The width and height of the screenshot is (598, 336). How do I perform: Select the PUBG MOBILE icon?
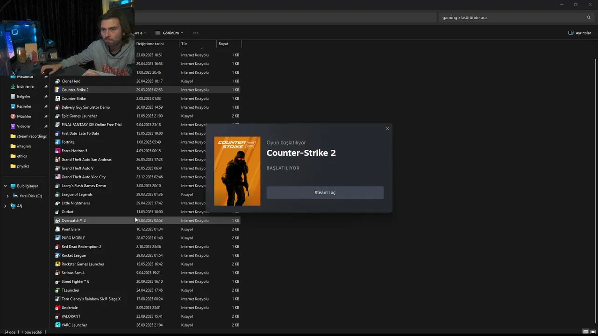(57, 238)
